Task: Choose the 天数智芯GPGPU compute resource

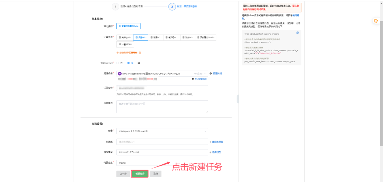Action: pos(206,37)
